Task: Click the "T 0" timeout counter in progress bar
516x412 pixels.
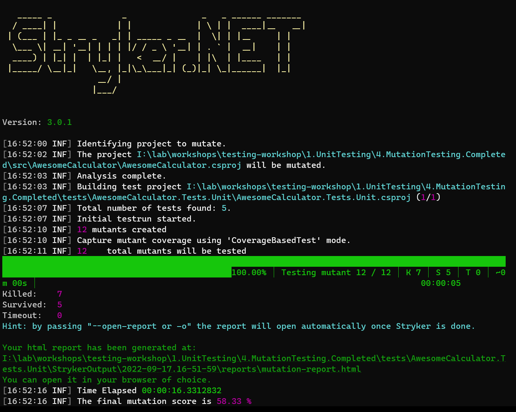Action: [x=473, y=272]
